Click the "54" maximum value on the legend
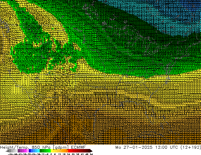The width and height of the screenshot is (201, 155). point(91,154)
